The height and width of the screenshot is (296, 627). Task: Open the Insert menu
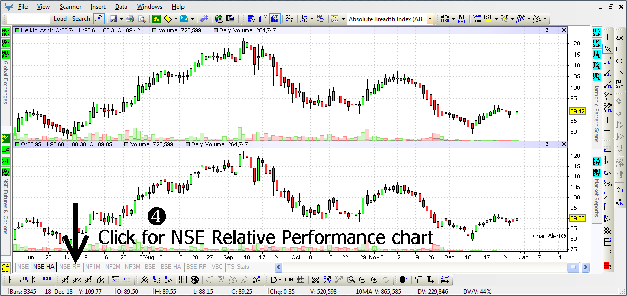tap(98, 7)
